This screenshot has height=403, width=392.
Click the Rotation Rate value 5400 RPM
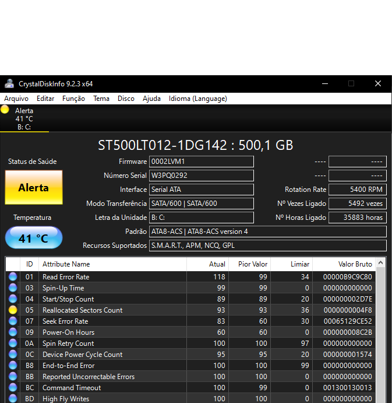click(x=358, y=190)
